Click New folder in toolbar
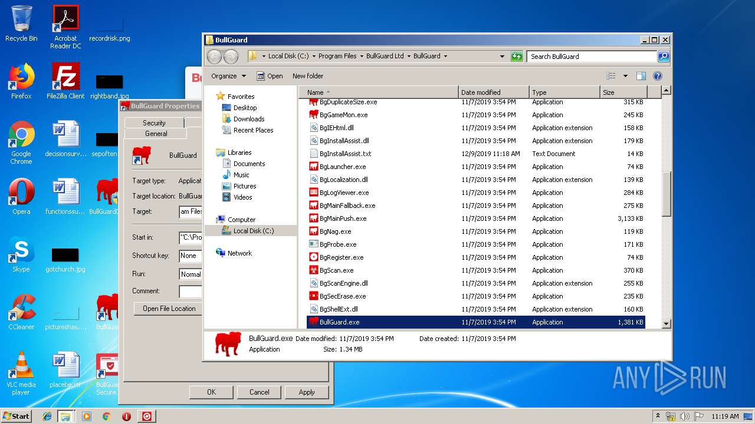This screenshot has height=424, width=755. (308, 76)
